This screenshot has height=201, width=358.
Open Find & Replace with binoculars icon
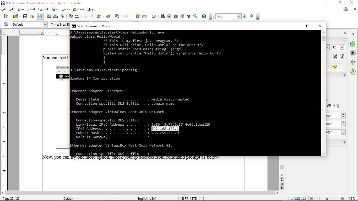coord(163,16)
